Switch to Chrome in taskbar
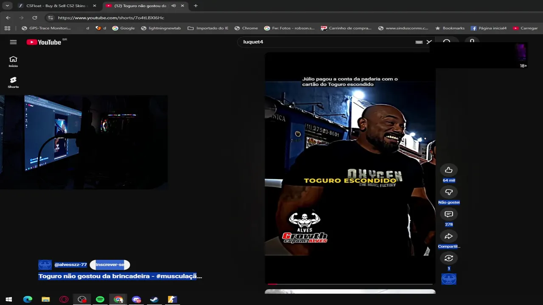Screen dimensions: 543x305 [x=118, y=299]
